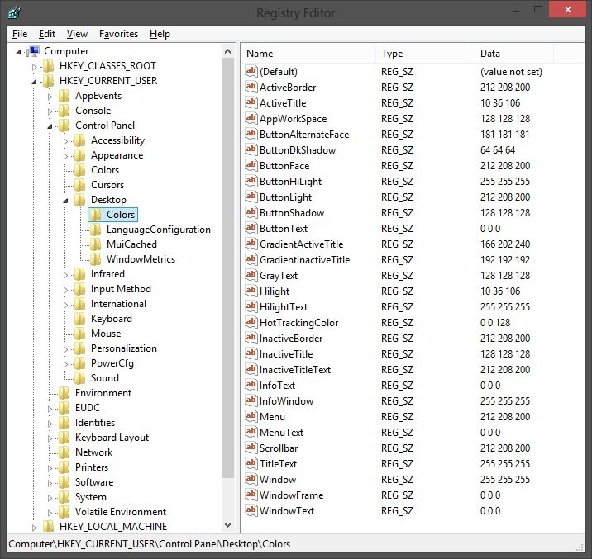Sort values by the Name column header
This screenshot has height=559, width=592.
[308, 54]
